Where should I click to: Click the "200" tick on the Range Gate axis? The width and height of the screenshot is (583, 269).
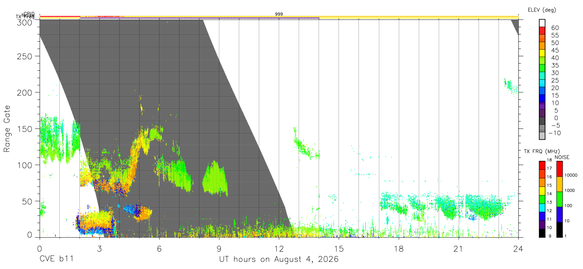coord(26,92)
